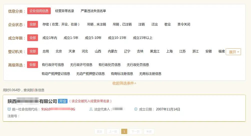Click the 下一页 next page button
Screen dimensions: 251x136
tap(135, 132)
